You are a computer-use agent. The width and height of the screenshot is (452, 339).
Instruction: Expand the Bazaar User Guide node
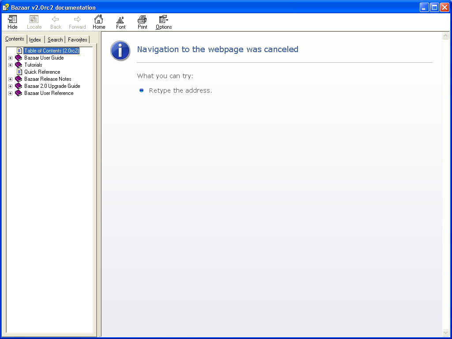(x=11, y=58)
